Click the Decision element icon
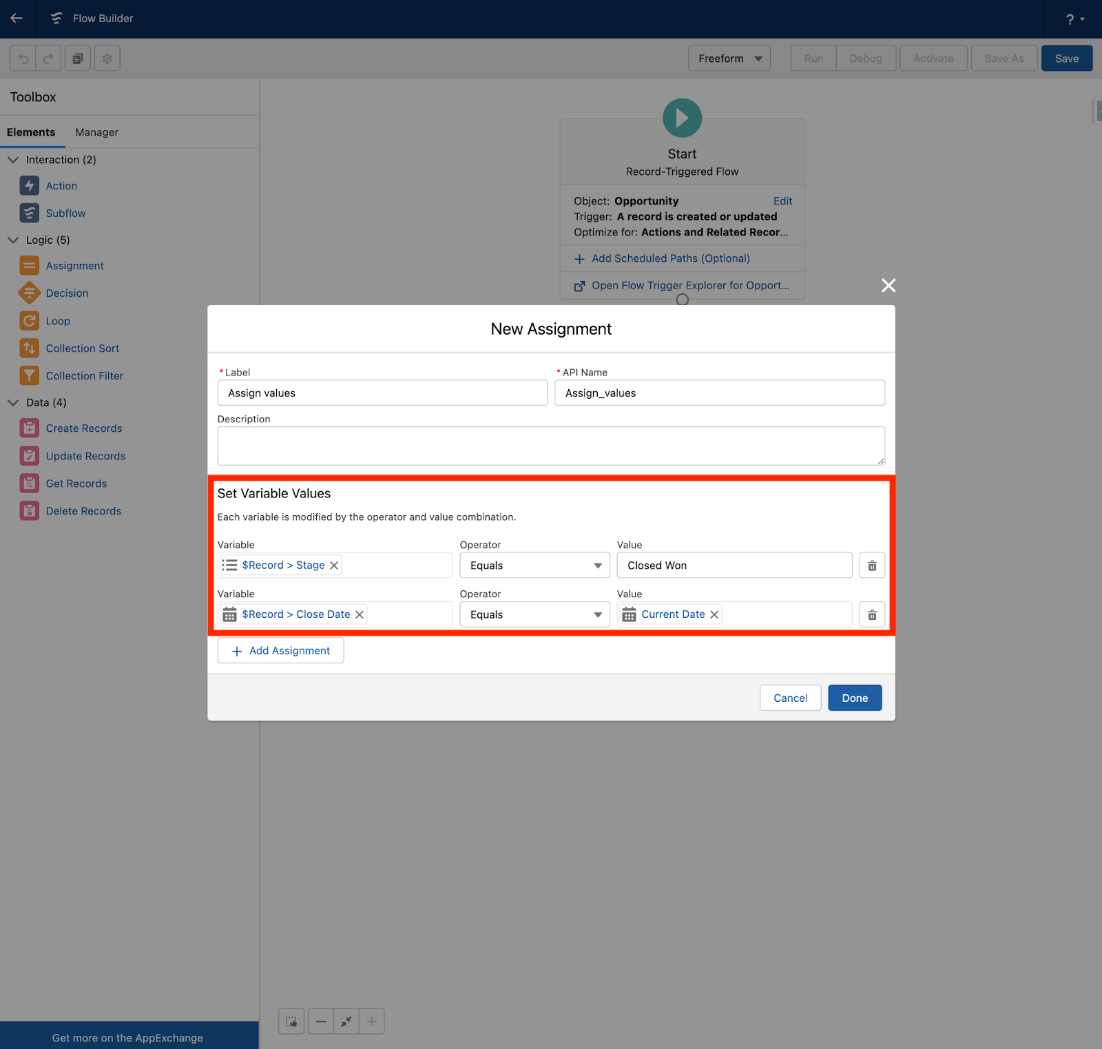The height and width of the screenshot is (1049, 1102). (x=30, y=293)
